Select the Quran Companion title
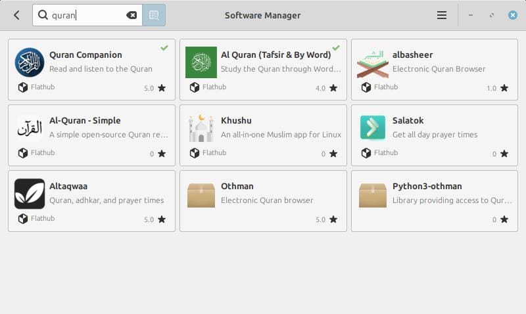 click(x=85, y=55)
